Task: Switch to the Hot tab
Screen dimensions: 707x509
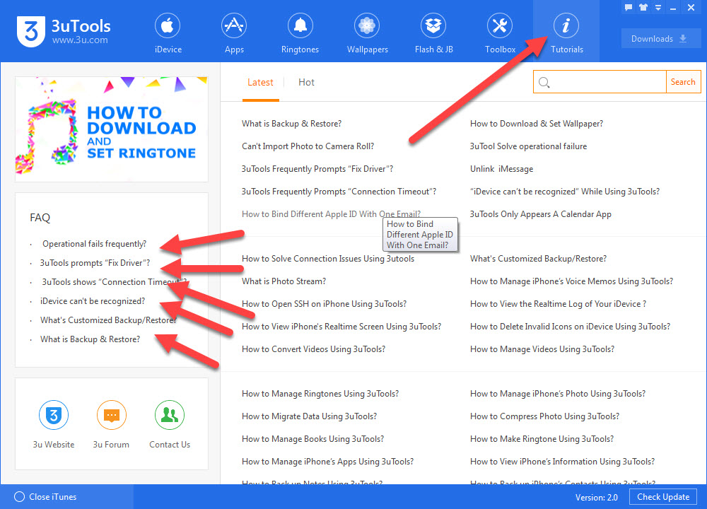Action: coord(306,83)
